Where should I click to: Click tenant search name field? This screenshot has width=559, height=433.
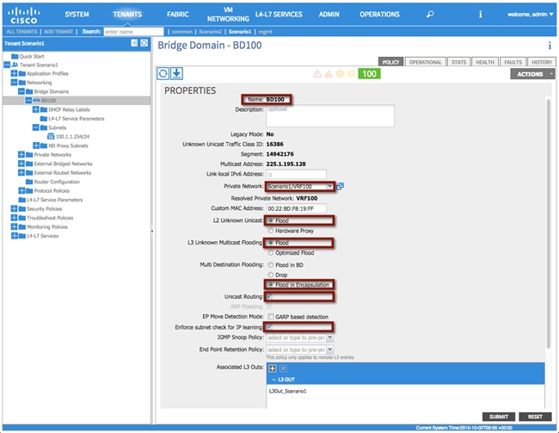[133, 32]
